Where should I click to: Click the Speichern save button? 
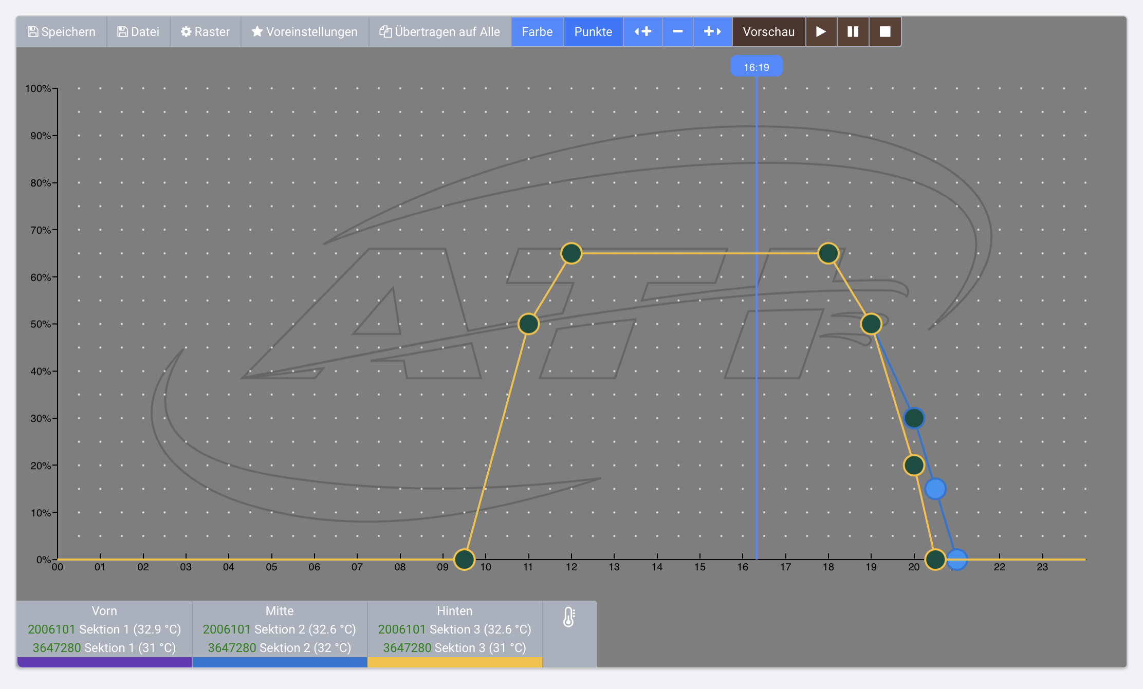pos(61,32)
